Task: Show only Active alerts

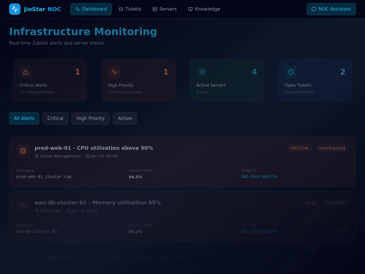Action: click(125, 118)
